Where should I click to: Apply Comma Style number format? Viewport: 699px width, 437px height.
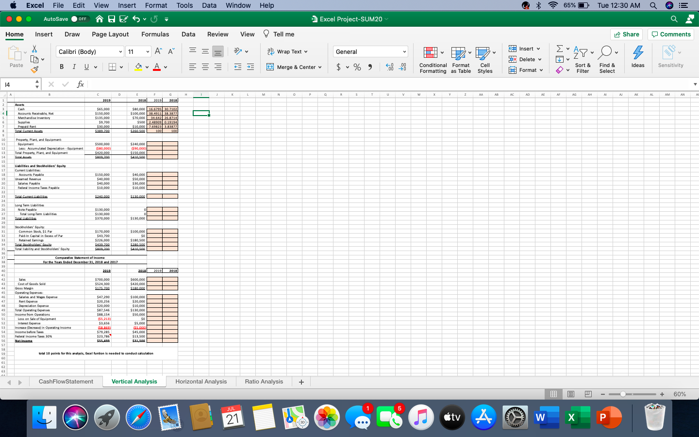[370, 67]
